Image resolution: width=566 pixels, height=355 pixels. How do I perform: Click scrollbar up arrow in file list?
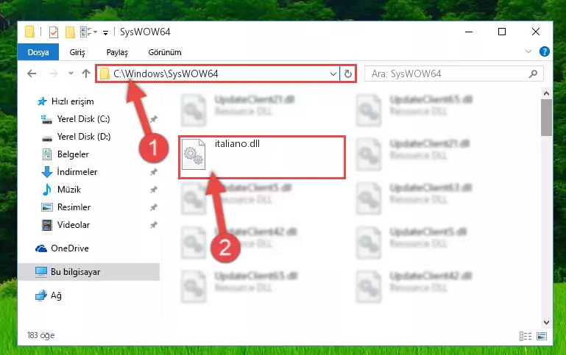coord(546,93)
